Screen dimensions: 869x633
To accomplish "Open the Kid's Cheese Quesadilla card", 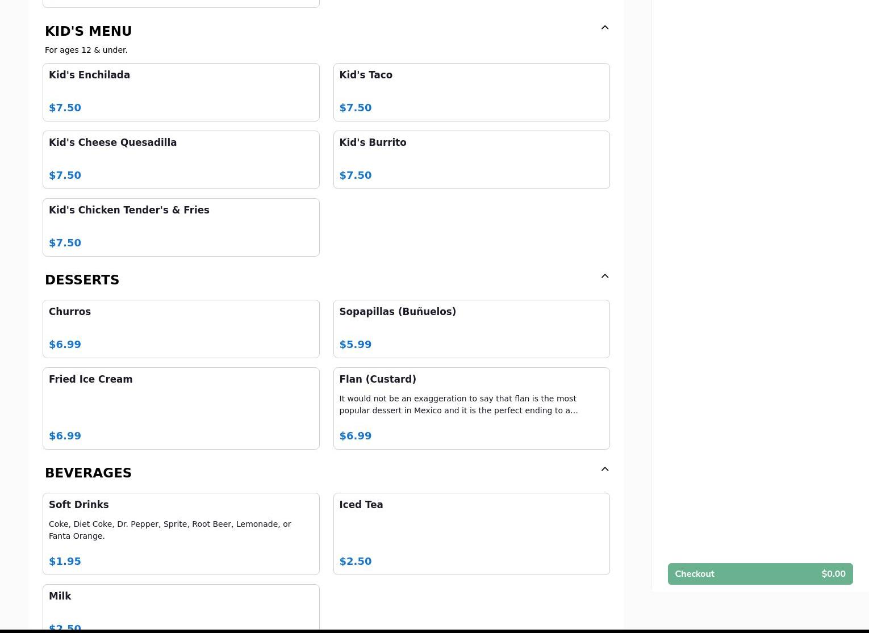I will (181, 160).
